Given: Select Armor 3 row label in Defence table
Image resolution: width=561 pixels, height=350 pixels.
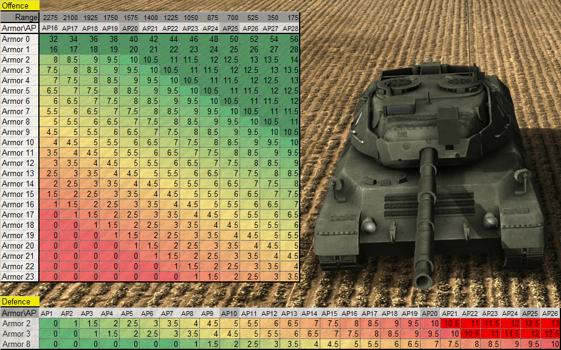Looking at the screenshot, I should [x=19, y=334].
